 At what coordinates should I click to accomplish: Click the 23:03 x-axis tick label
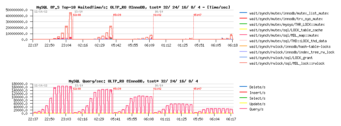click(x=66, y=119)
